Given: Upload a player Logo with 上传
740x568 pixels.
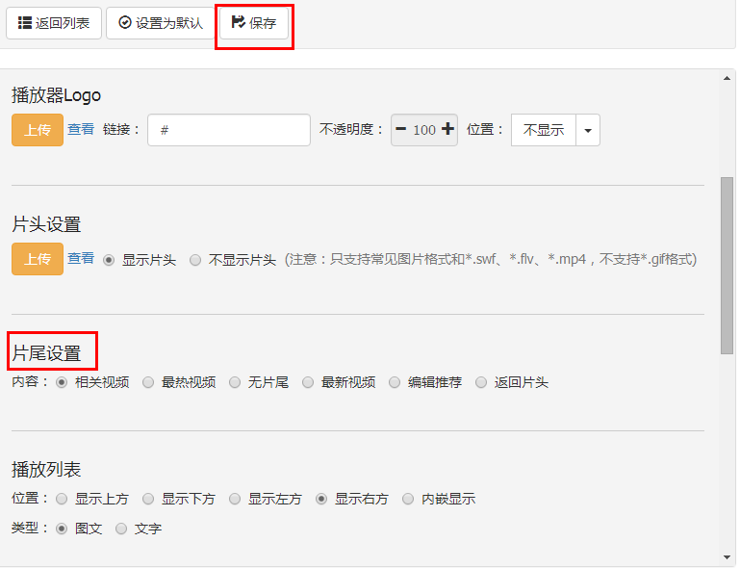Looking at the screenshot, I should pyautogui.click(x=38, y=130).
